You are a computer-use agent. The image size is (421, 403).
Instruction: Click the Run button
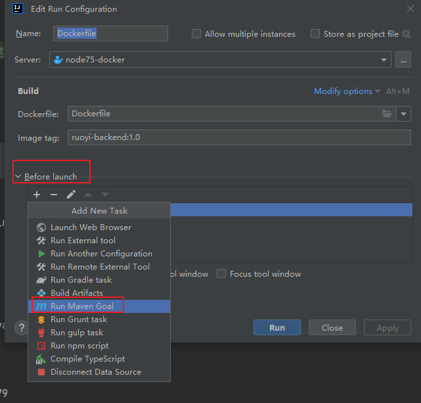(277, 327)
